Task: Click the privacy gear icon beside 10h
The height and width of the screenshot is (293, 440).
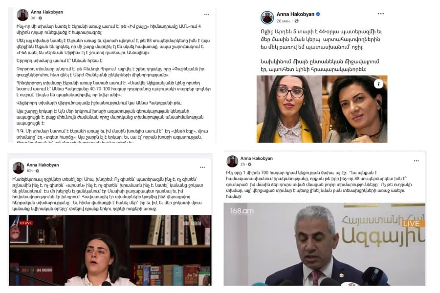Action: (37, 171)
